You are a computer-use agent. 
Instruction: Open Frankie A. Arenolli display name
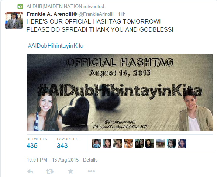pos(52,14)
